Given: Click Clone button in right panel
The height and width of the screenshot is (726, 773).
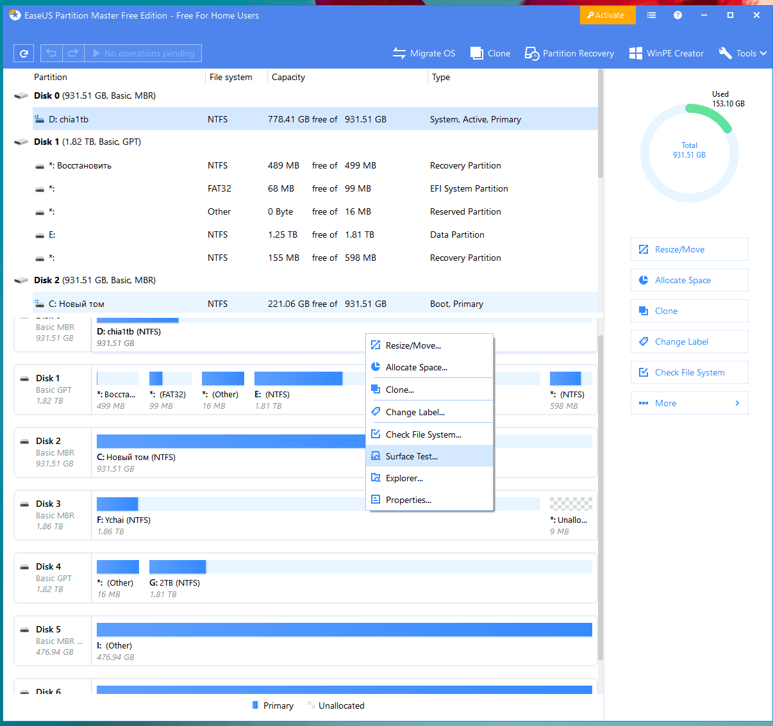Looking at the screenshot, I should point(690,311).
